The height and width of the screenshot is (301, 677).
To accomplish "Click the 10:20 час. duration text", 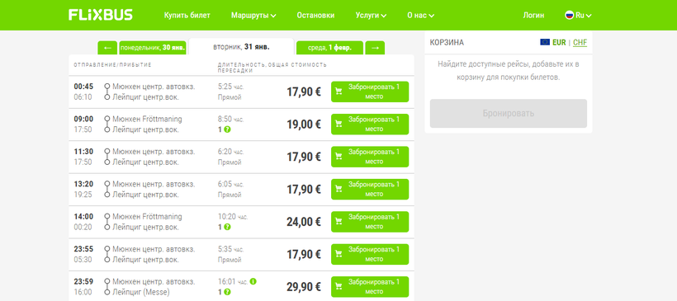I will (233, 217).
